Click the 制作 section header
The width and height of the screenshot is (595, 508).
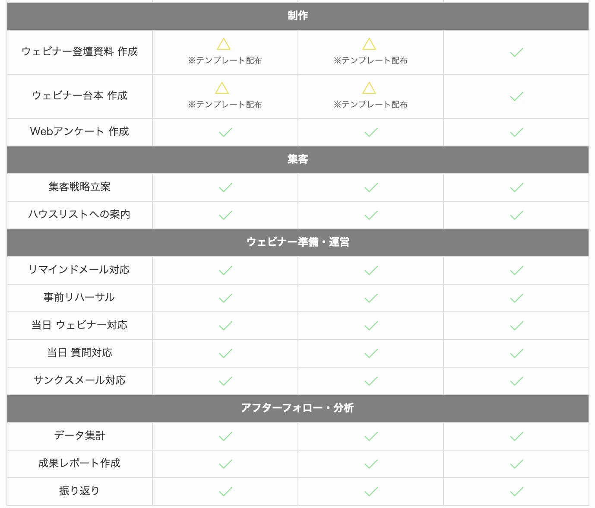tap(297, 16)
